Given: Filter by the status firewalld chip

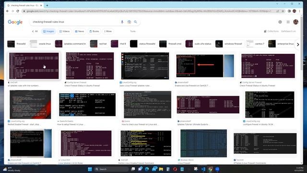Looking at the screenshot, I should click(x=143, y=44).
